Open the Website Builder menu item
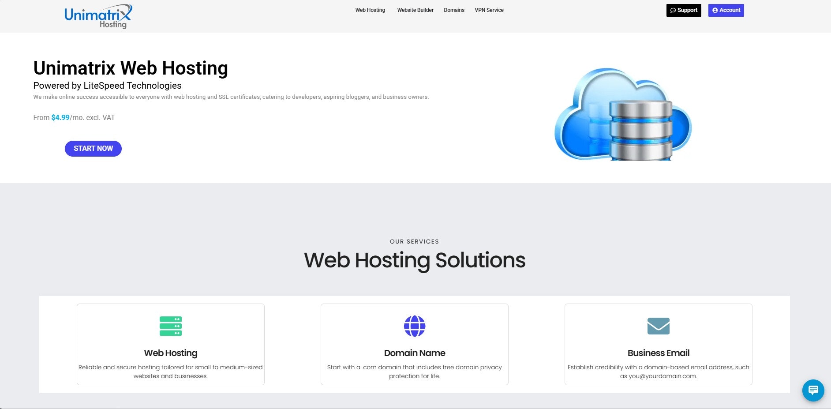The image size is (831, 409). coord(415,10)
